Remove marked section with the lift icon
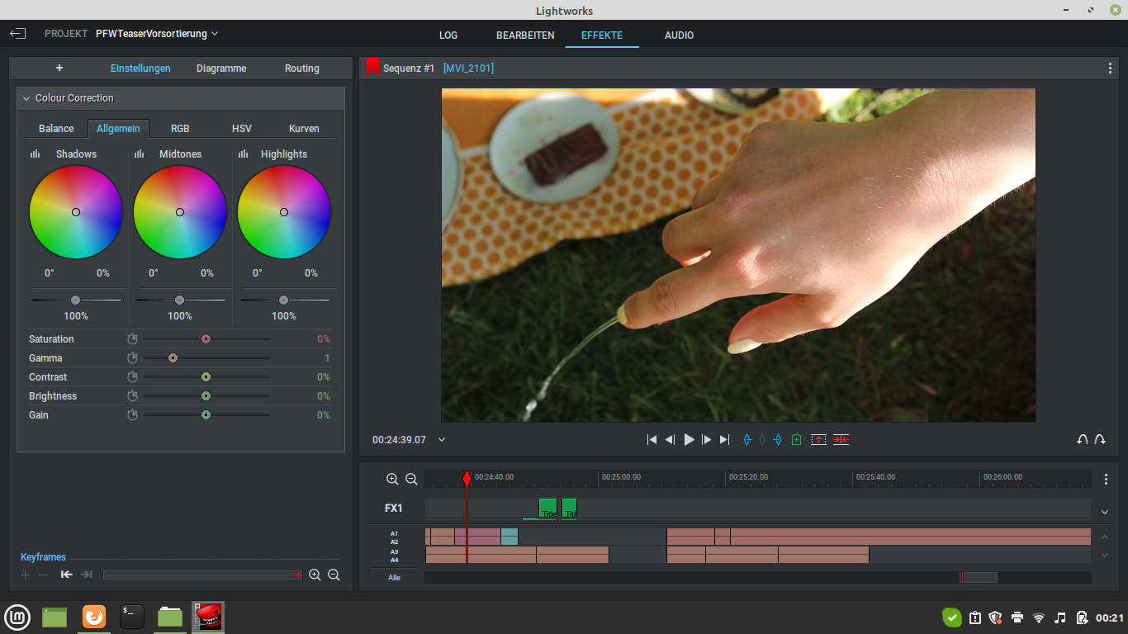Image resolution: width=1128 pixels, height=634 pixels. coord(818,440)
